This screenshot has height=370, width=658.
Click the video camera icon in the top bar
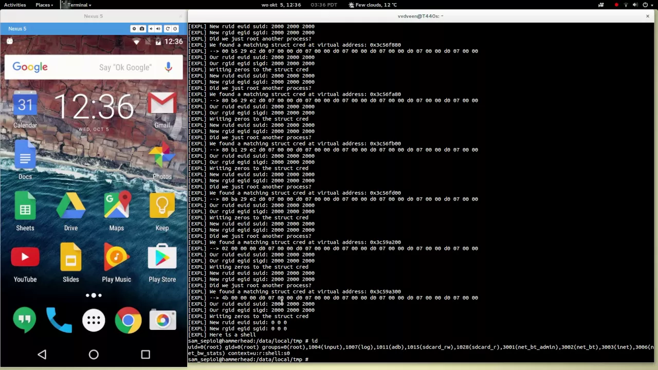[x=601, y=5]
